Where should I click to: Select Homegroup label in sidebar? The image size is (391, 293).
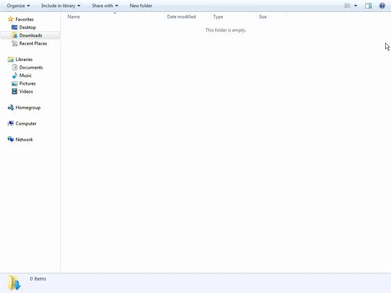pos(28,108)
